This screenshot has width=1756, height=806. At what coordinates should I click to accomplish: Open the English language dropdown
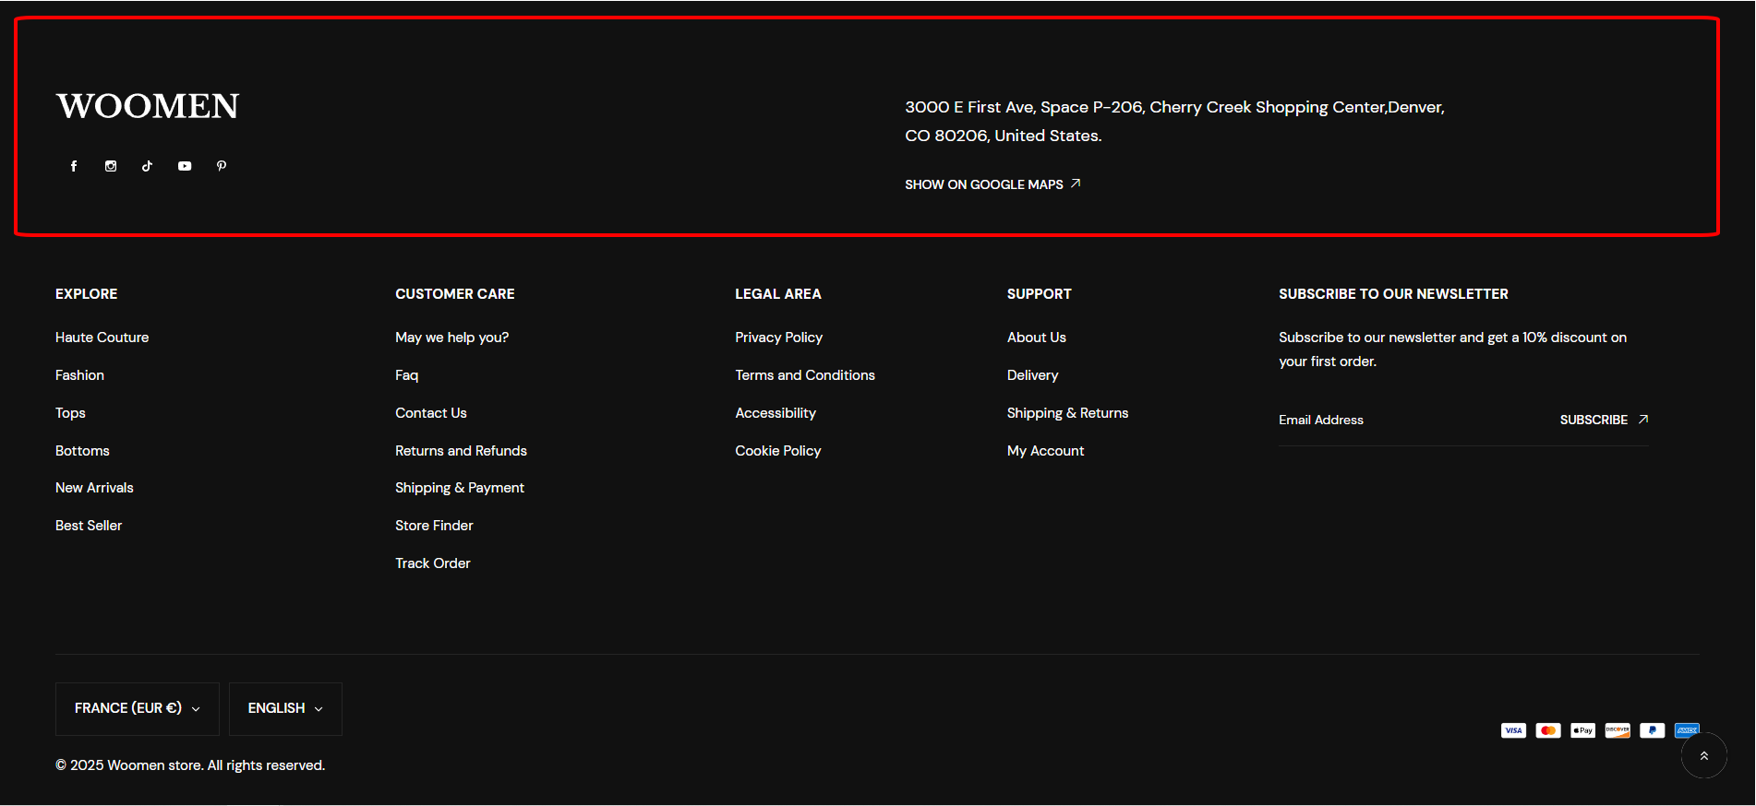285,708
